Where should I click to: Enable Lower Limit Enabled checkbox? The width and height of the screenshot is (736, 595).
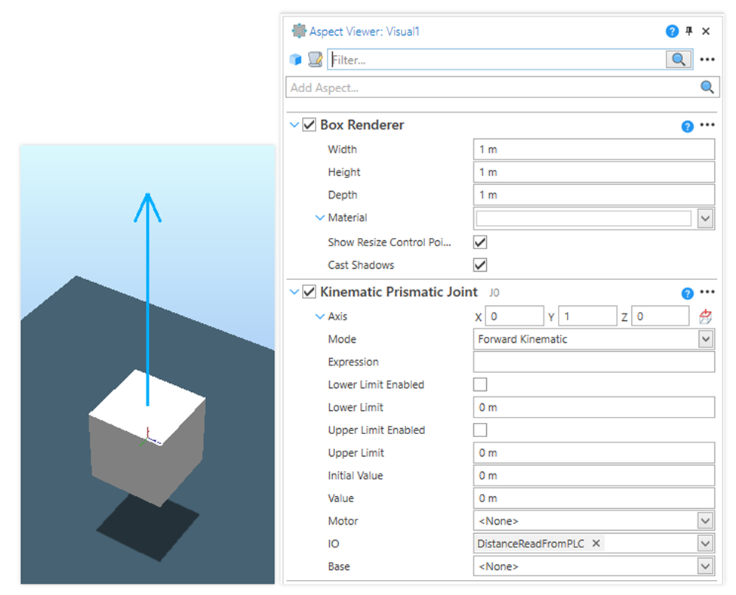pyautogui.click(x=479, y=384)
